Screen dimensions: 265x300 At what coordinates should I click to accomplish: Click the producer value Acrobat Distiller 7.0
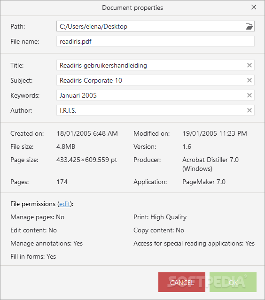pos(210,164)
